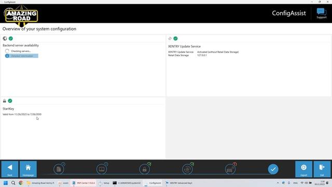Click the StartKey validity date text

[x=22, y=114]
